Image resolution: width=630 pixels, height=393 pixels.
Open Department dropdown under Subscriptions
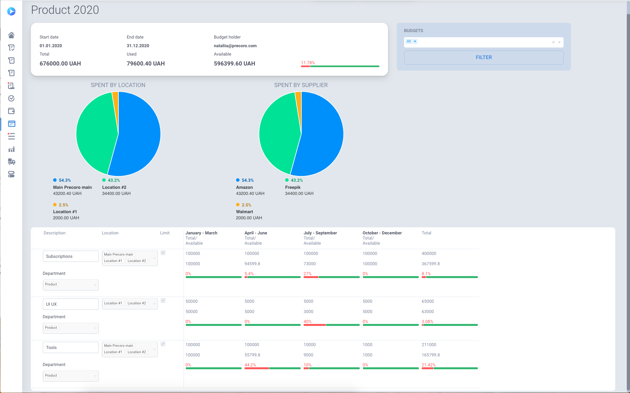71,285
